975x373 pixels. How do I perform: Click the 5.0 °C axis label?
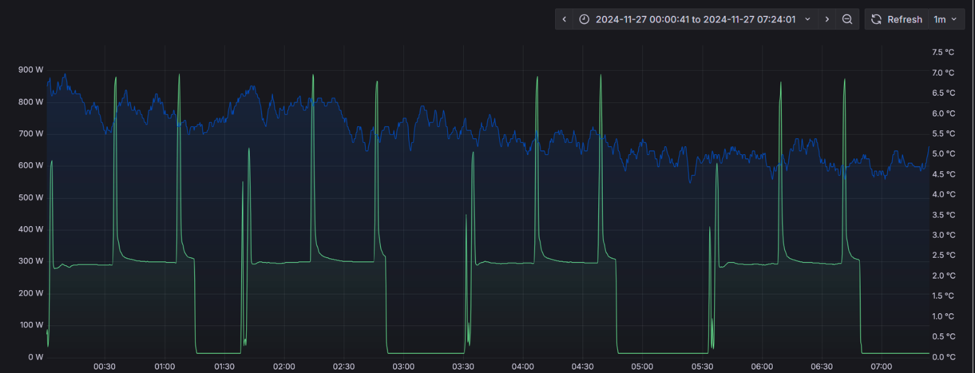point(943,154)
